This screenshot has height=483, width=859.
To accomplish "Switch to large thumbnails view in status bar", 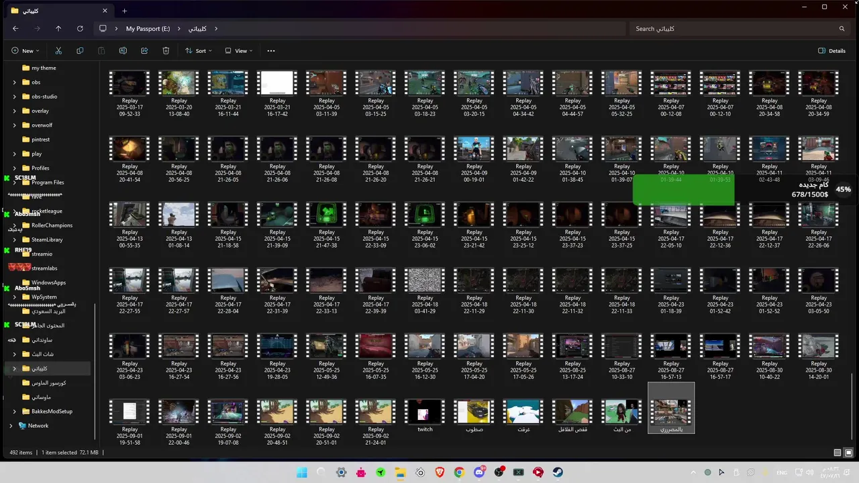I will click(x=849, y=453).
